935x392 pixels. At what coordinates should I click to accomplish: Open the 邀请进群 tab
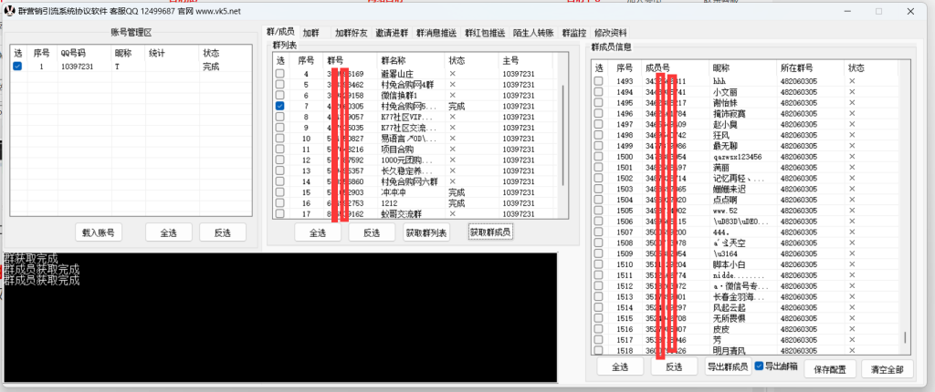pos(392,33)
